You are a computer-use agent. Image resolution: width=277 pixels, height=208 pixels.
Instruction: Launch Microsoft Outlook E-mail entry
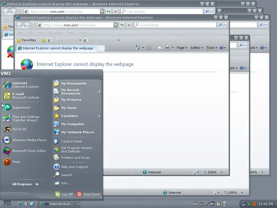(25, 96)
